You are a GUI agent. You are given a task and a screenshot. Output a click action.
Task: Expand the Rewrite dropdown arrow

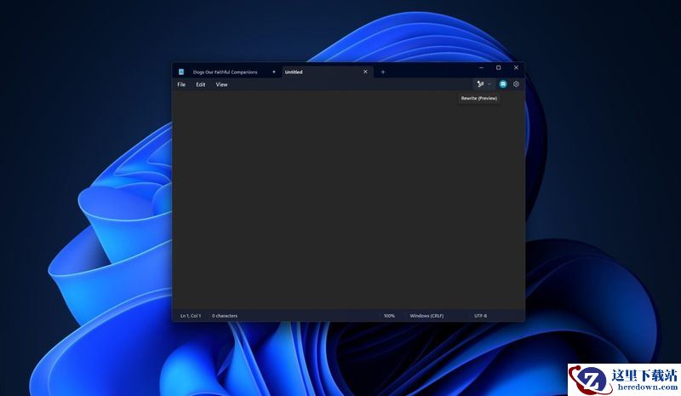[489, 84]
